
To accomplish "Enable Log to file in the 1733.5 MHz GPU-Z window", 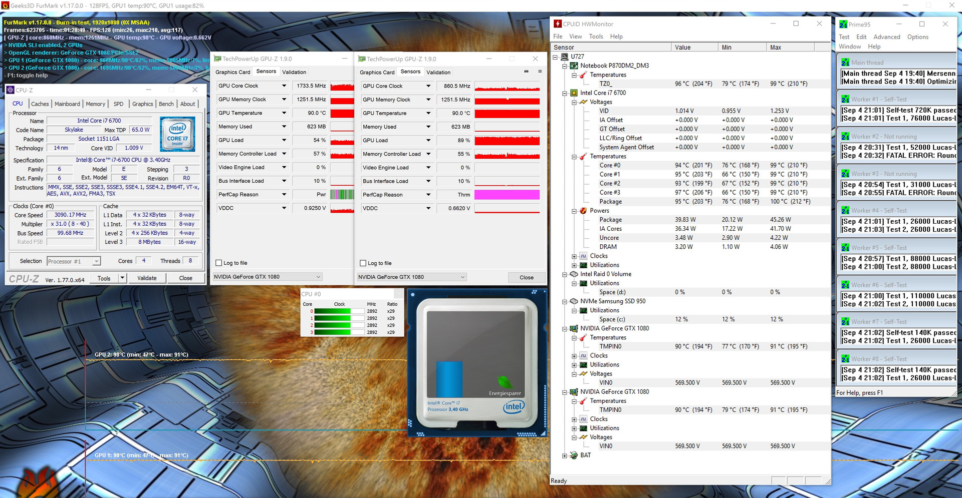I will click(218, 263).
